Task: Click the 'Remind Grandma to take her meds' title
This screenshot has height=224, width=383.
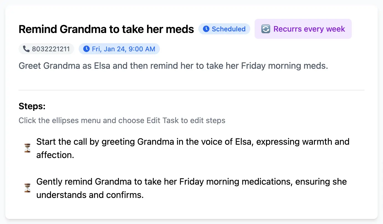Action: [x=106, y=29]
